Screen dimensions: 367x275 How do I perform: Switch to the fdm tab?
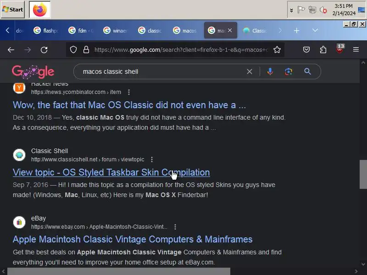tap(81, 30)
